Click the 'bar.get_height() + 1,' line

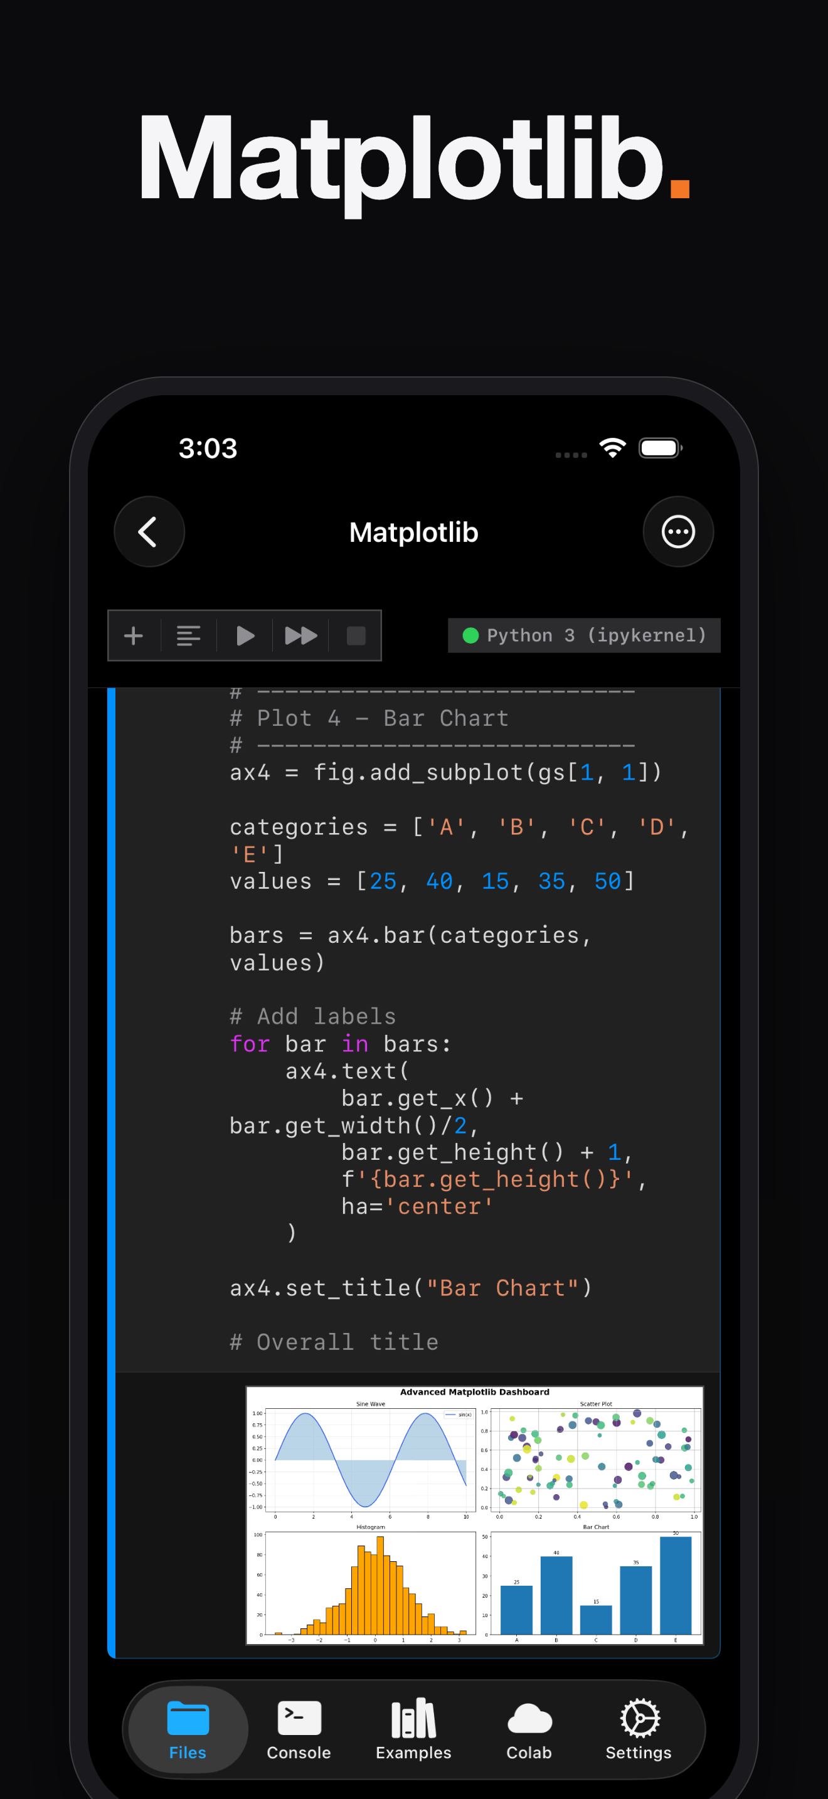(x=487, y=1152)
